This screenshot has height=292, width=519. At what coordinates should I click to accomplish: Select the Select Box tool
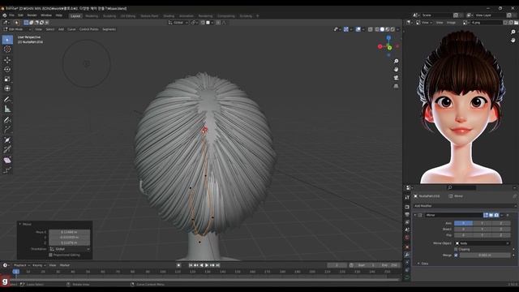[7, 40]
